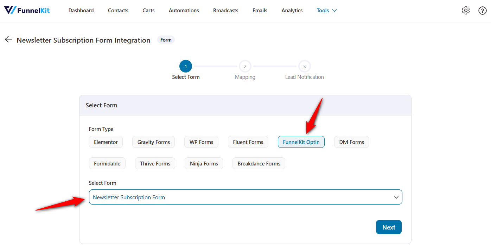491x251 pixels.
Task: Click the Next button
Action: (x=389, y=227)
